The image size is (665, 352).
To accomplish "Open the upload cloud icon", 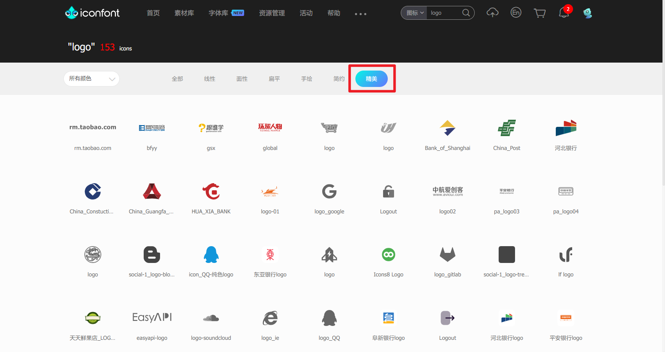I will (x=492, y=13).
